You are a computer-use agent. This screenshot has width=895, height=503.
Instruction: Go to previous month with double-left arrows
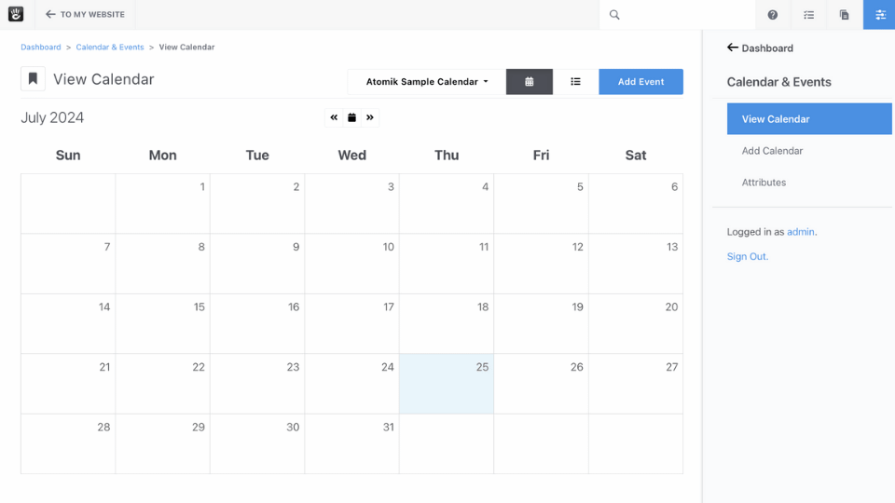[x=334, y=117]
